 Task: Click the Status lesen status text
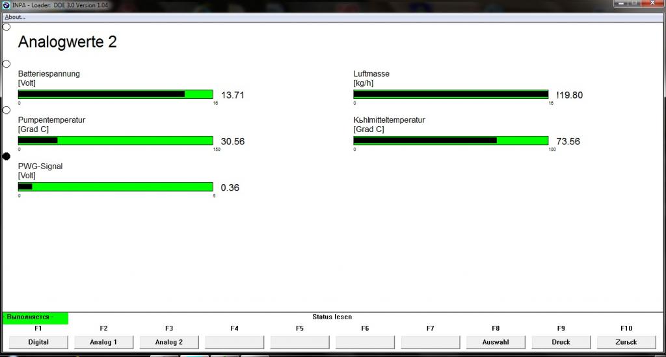click(x=332, y=317)
